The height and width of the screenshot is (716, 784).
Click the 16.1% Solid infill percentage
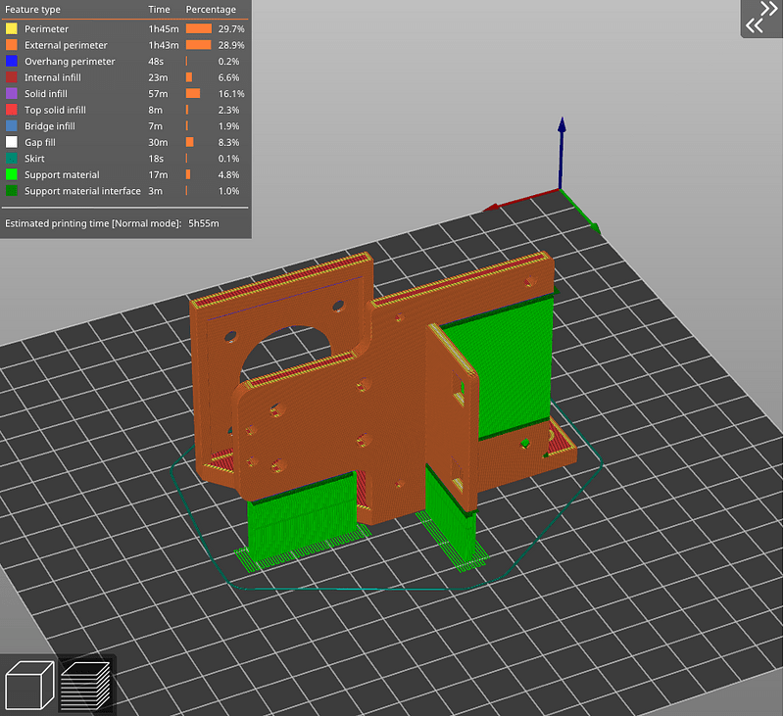[231, 93]
